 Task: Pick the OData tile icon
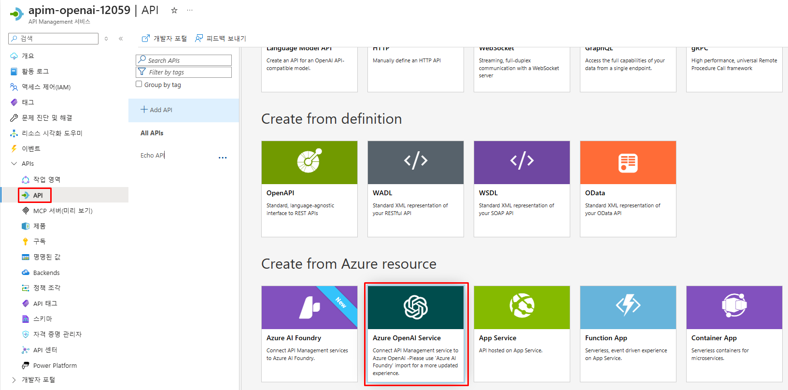point(628,162)
